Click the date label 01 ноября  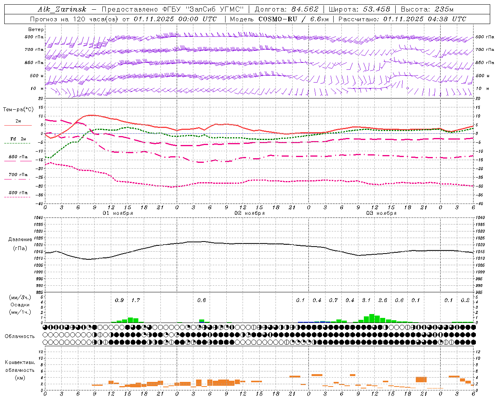click(x=118, y=213)
